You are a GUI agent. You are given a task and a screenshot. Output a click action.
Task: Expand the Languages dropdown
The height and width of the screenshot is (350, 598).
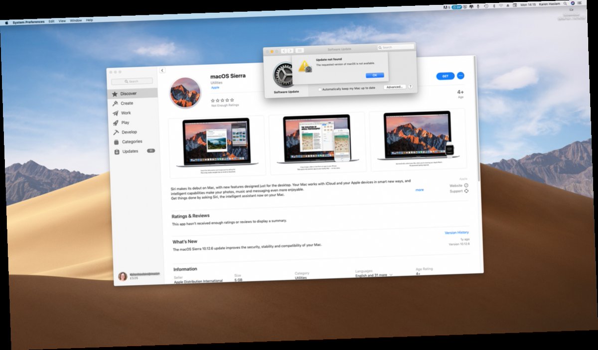point(374,275)
